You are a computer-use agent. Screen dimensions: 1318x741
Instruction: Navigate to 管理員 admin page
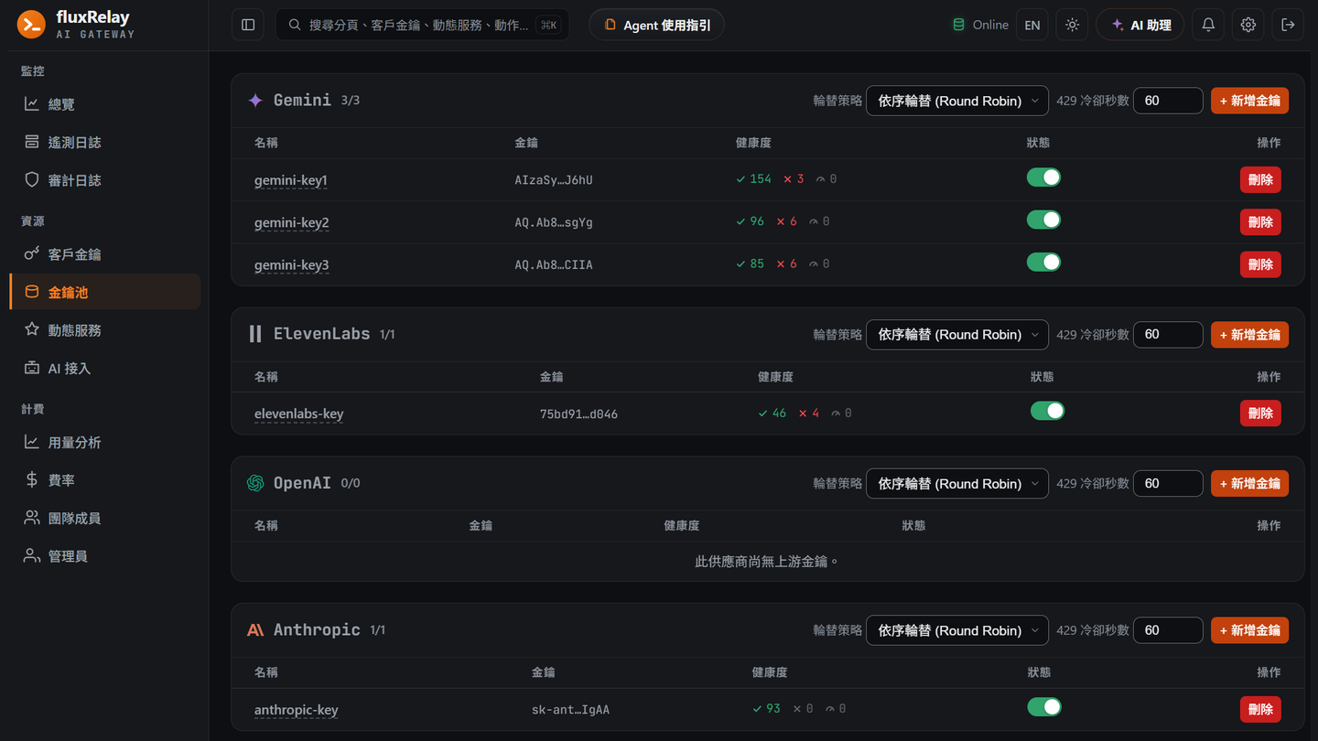click(x=104, y=556)
